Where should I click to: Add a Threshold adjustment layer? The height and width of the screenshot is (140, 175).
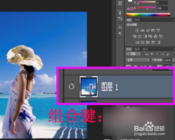coord(148,42)
